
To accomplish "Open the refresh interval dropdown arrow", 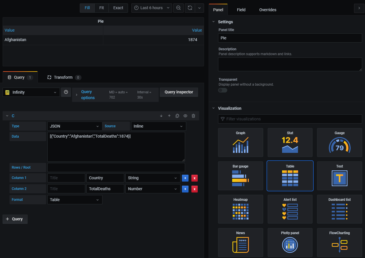I will point(199,8).
